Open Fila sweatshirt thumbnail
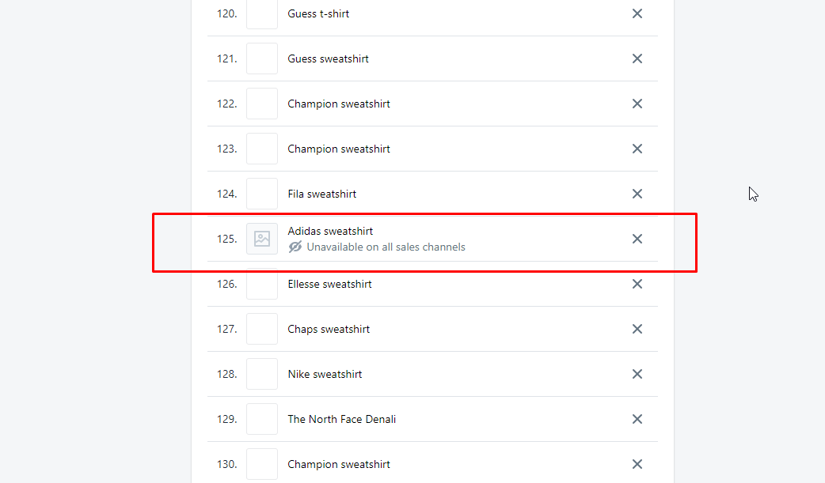Image resolution: width=825 pixels, height=483 pixels. [x=262, y=194]
